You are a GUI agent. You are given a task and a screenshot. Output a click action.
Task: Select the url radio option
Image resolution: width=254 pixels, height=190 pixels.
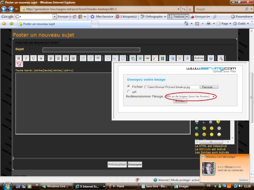(129, 91)
